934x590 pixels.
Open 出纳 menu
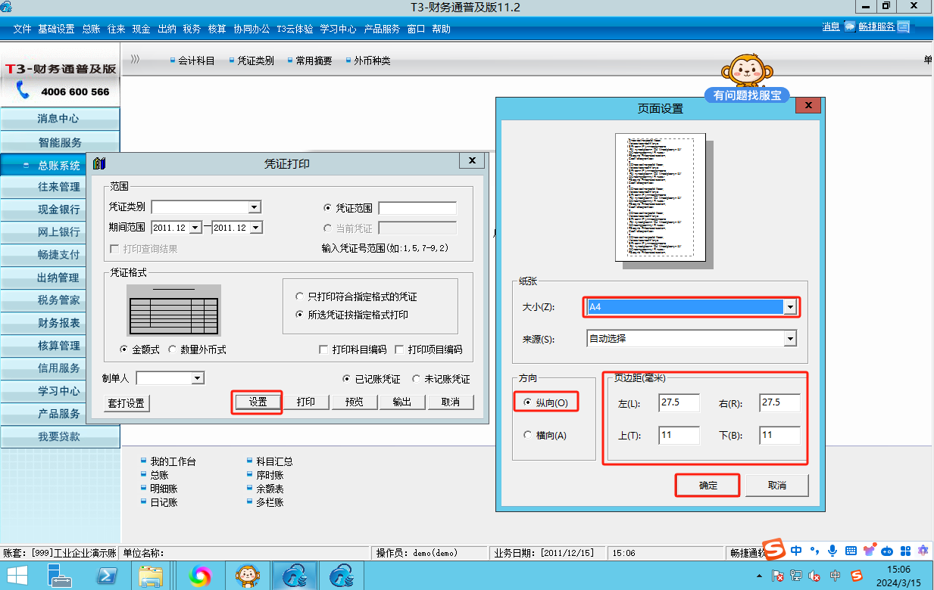(x=167, y=29)
